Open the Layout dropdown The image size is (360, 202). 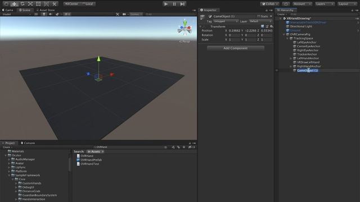[x=347, y=4]
